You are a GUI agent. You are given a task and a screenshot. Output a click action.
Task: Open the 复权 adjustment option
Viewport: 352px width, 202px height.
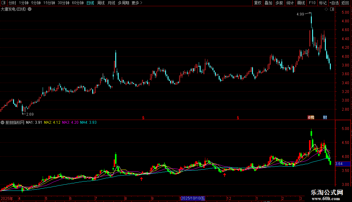(258, 3)
